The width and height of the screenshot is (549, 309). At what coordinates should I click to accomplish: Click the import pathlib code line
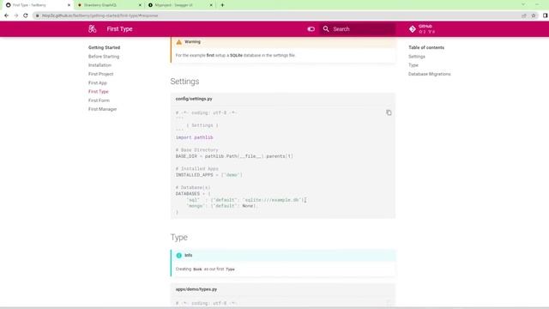tap(195, 137)
